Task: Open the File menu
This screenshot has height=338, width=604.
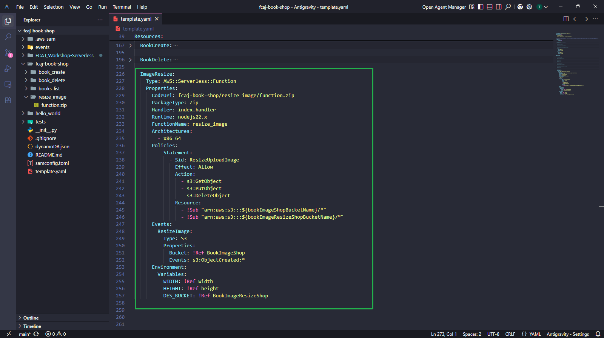Action: [20, 7]
